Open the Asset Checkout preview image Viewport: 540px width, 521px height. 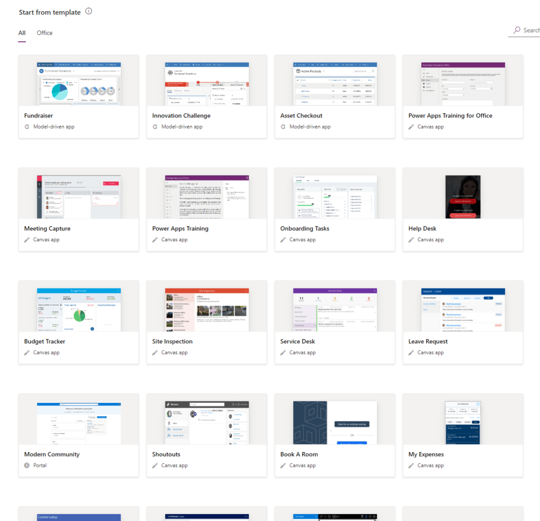tap(335, 84)
